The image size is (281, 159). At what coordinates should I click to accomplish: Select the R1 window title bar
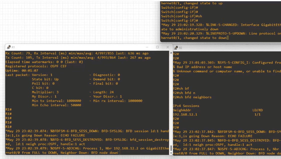click(x=75, y=47)
